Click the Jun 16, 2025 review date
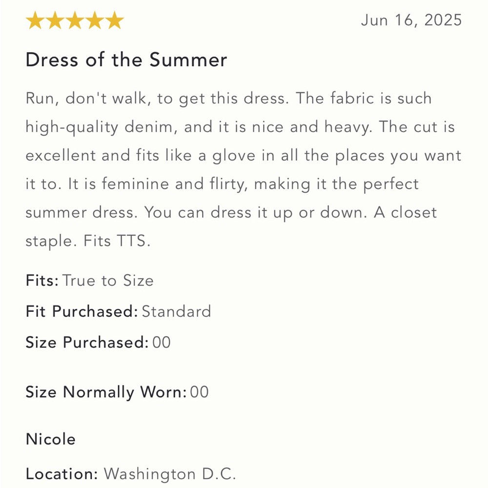 coord(411,20)
